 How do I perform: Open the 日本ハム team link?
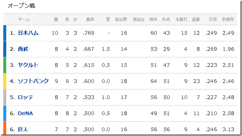28,33
